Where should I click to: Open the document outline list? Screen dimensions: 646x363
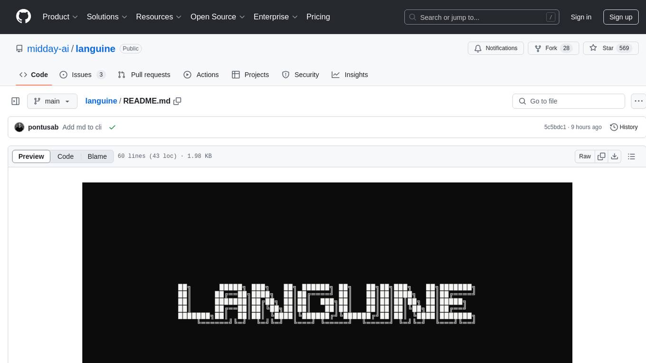coord(631,156)
